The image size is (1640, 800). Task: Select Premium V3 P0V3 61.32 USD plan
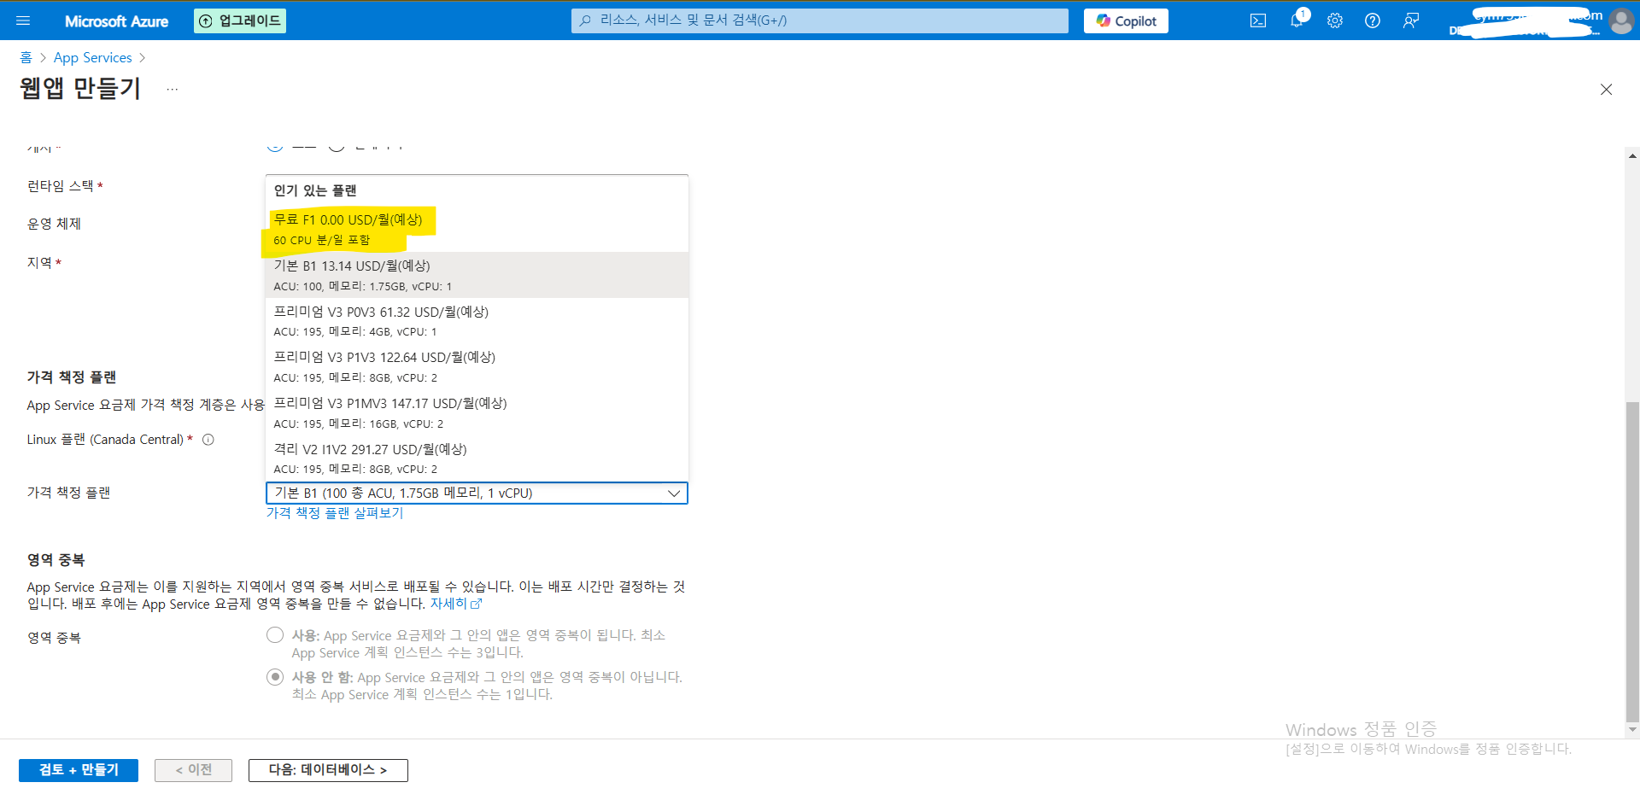click(477, 321)
